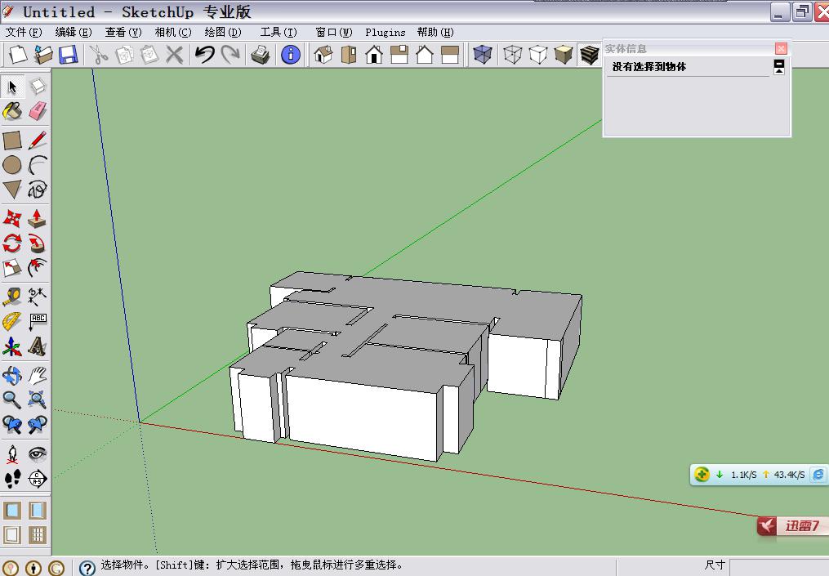This screenshot has width=829, height=576.
Task: Open the 相机(C) menu
Action: click(173, 32)
